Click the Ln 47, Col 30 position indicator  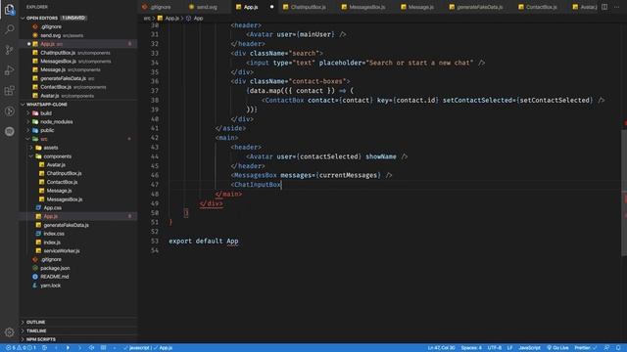tap(441, 348)
